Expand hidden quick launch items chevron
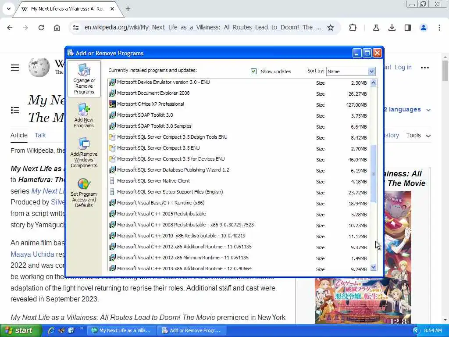Viewport: 449px width, 337px height. coord(82,328)
